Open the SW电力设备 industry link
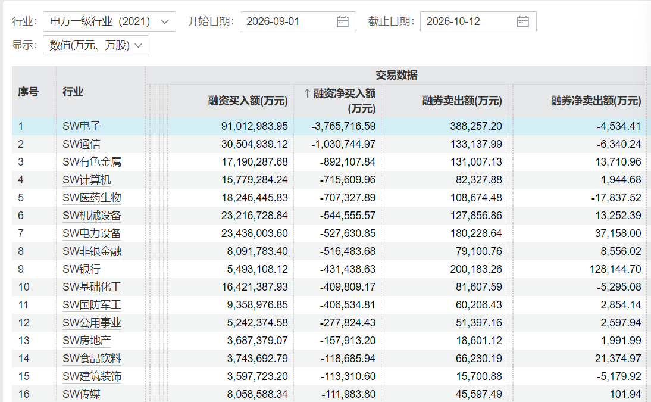This screenshot has width=651, height=402. (92, 233)
